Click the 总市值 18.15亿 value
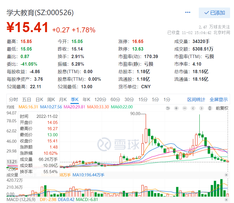 [x=200, y=71]
